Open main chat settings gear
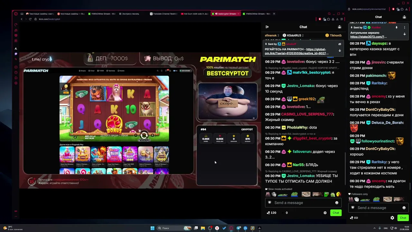The width and height of the screenshot is (412, 232). (x=325, y=213)
